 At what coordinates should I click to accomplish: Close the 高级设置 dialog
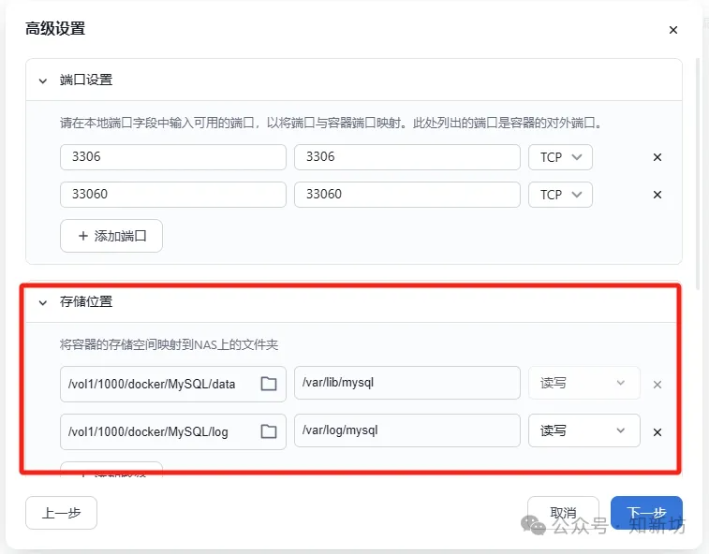click(x=672, y=30)
